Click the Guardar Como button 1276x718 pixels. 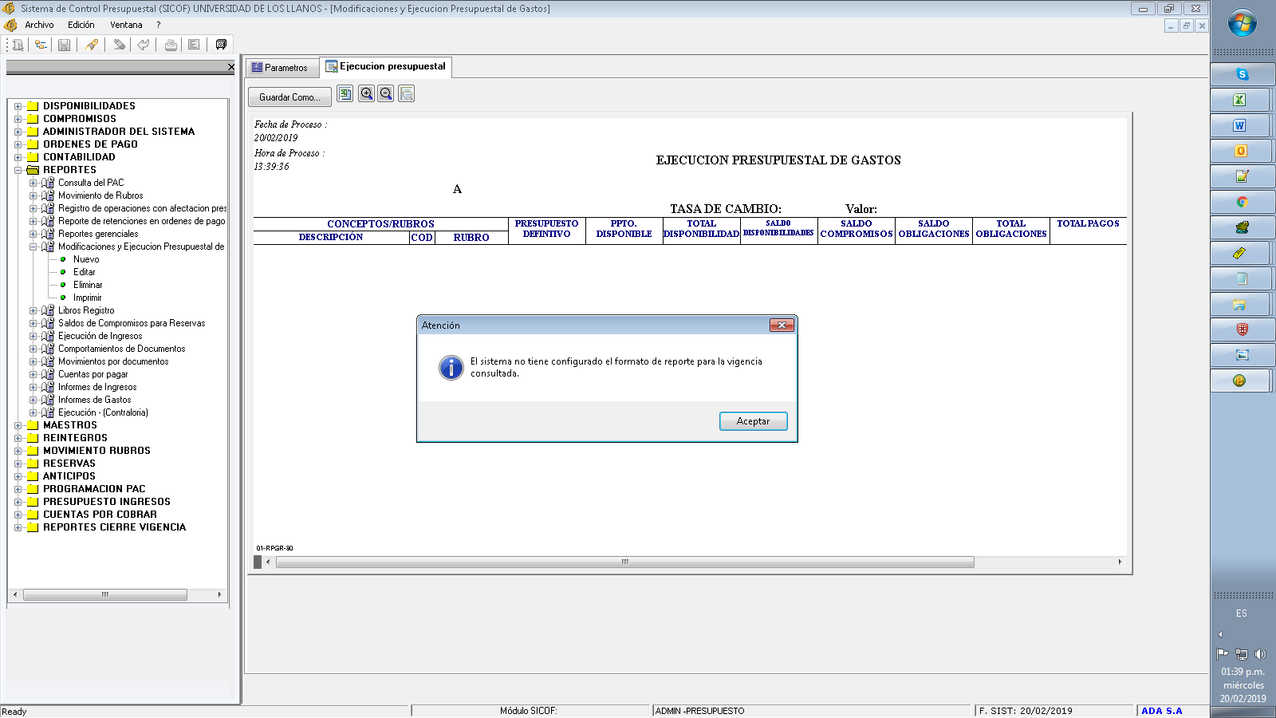(x=289, y=97)
